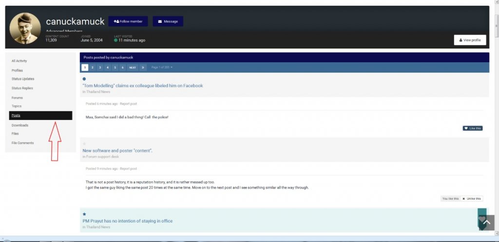Click the canuckamuck profile avatar photo
This screenshot has height=242, width=499.
[x=25, y=28]
